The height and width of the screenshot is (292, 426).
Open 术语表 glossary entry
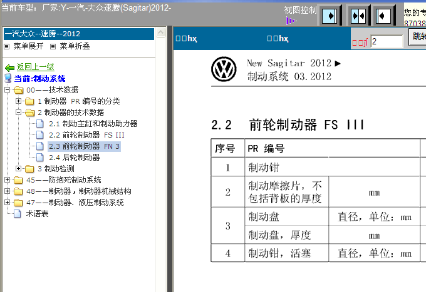(x=37, y=214)
